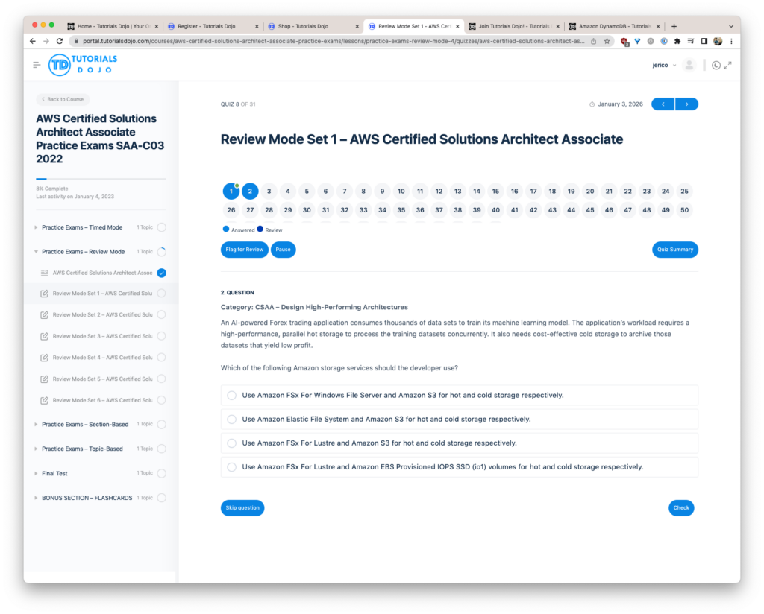The image size is (764, 614).
Task: Go to previous quiz with left arrow
Action: pyautogui.click(x=663, y=104)
